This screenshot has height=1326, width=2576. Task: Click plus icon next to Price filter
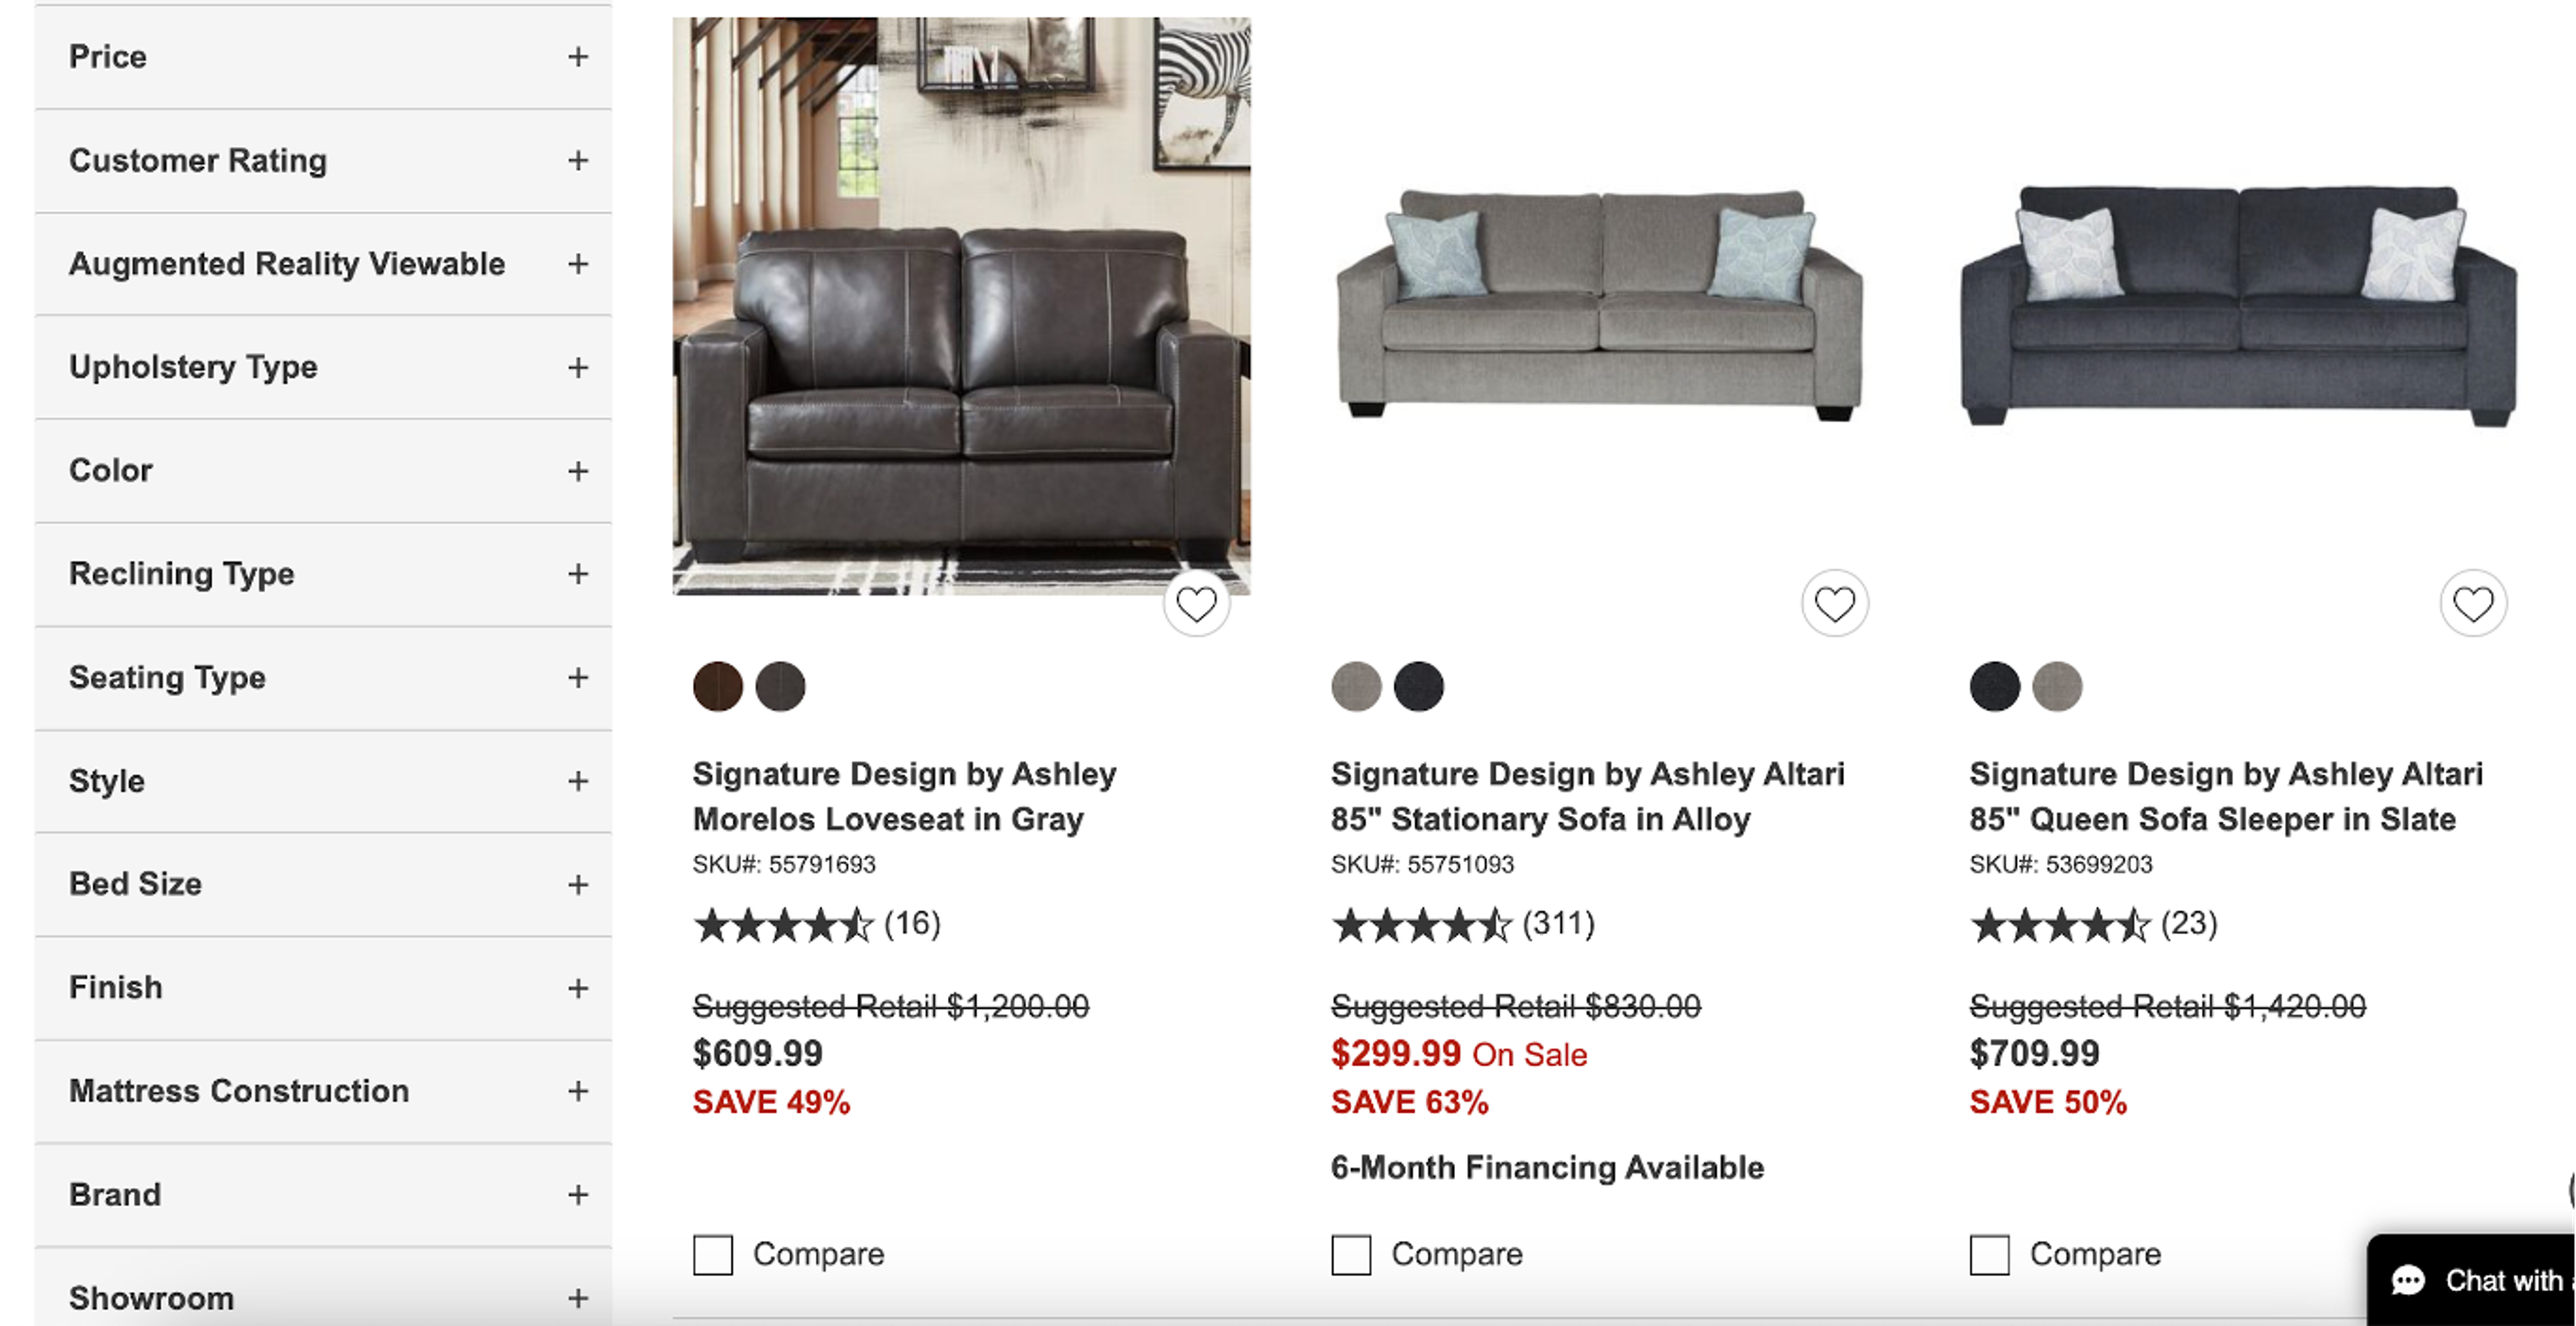click(x=578, y=57)
